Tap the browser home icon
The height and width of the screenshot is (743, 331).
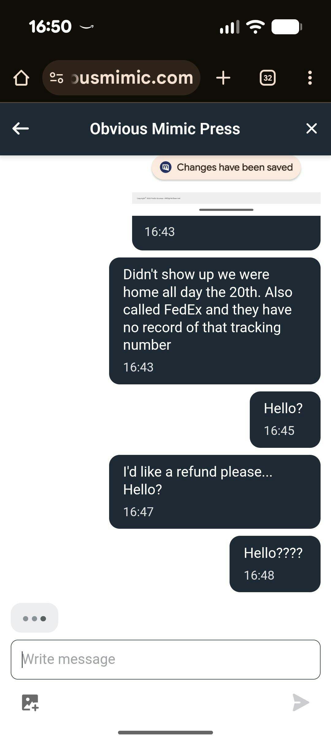pyautogui.click(x=21, y=78)
